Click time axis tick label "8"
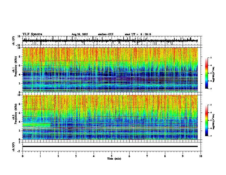Image resolution: width=226 pixels, height=175 pixels. pos(165,156)
